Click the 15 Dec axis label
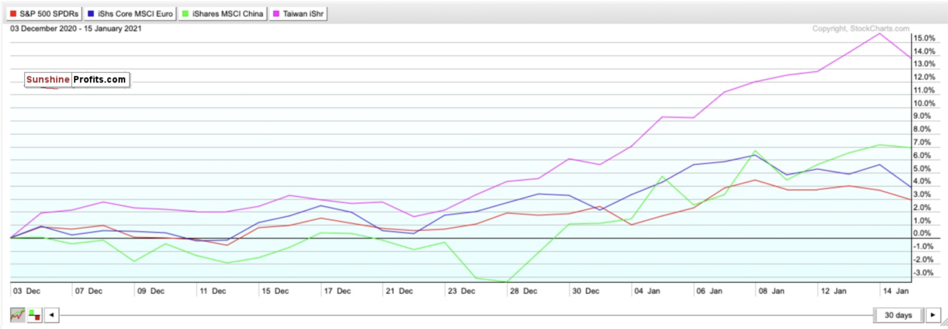The width and height of the screenshot is (948, 329). (x=275, y=291)
